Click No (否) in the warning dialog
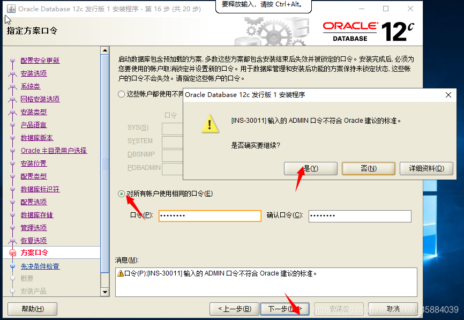 (x=369, y=168)
